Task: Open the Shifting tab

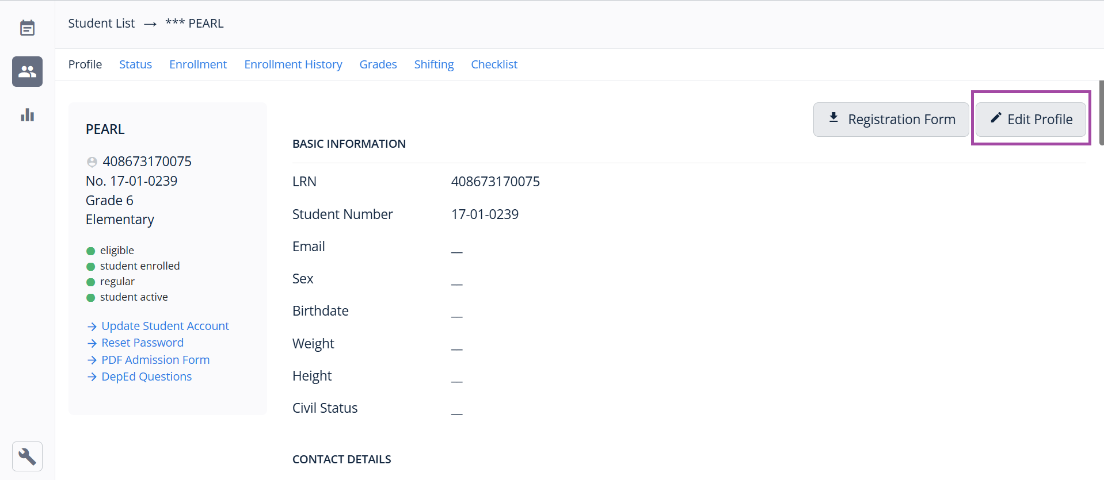Action: [x=434, y=64]
